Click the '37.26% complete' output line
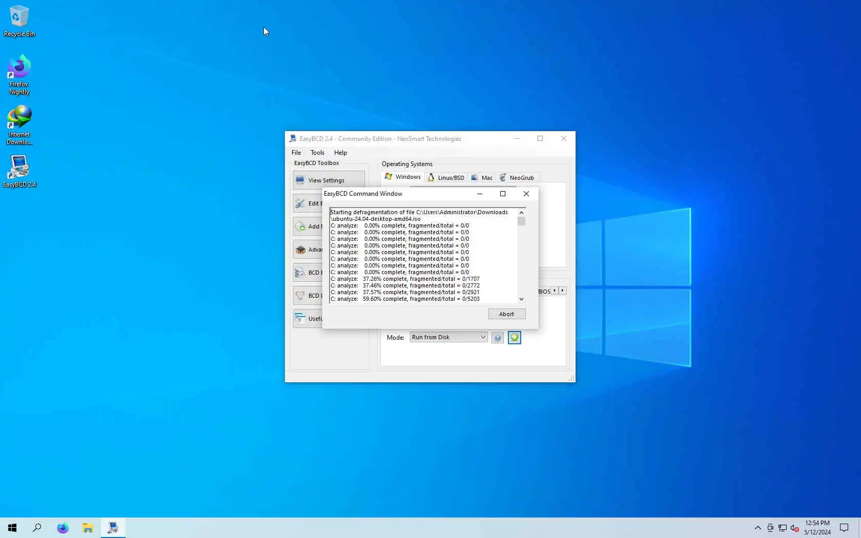Image resolution: width=861 pixels, height=538 pixels. coord(405,279)
